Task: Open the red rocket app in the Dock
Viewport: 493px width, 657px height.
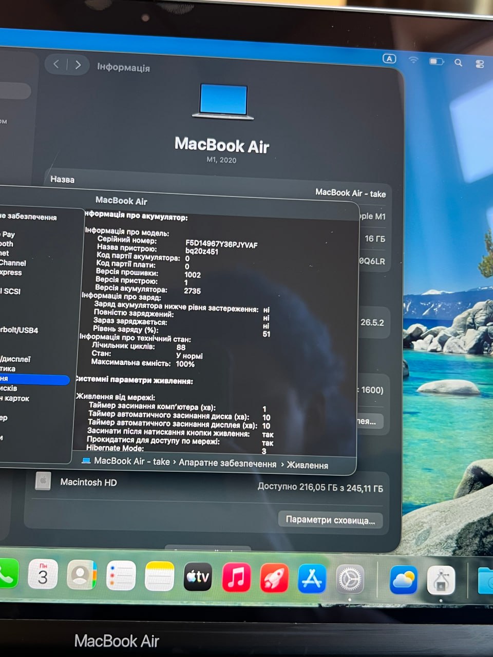Action: (274, 578)
